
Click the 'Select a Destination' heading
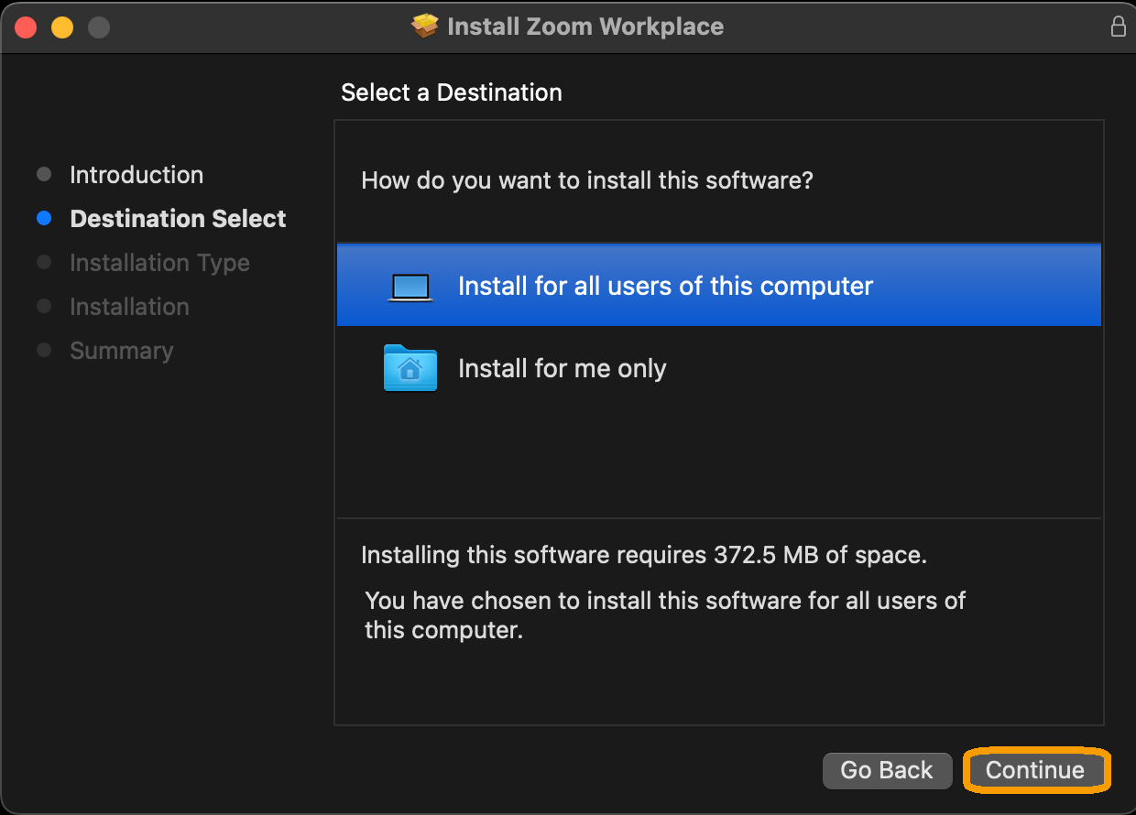click(452, 92)
